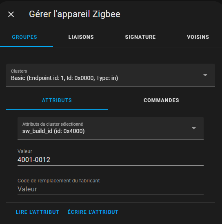This screenshot has width=222, height=224.
Task: Open the Clusters selection field
Action: coord(111,75)
